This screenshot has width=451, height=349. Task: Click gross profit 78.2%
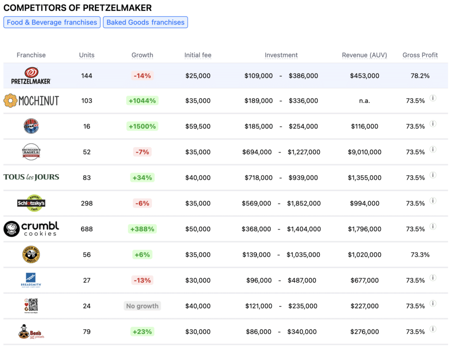420,76
